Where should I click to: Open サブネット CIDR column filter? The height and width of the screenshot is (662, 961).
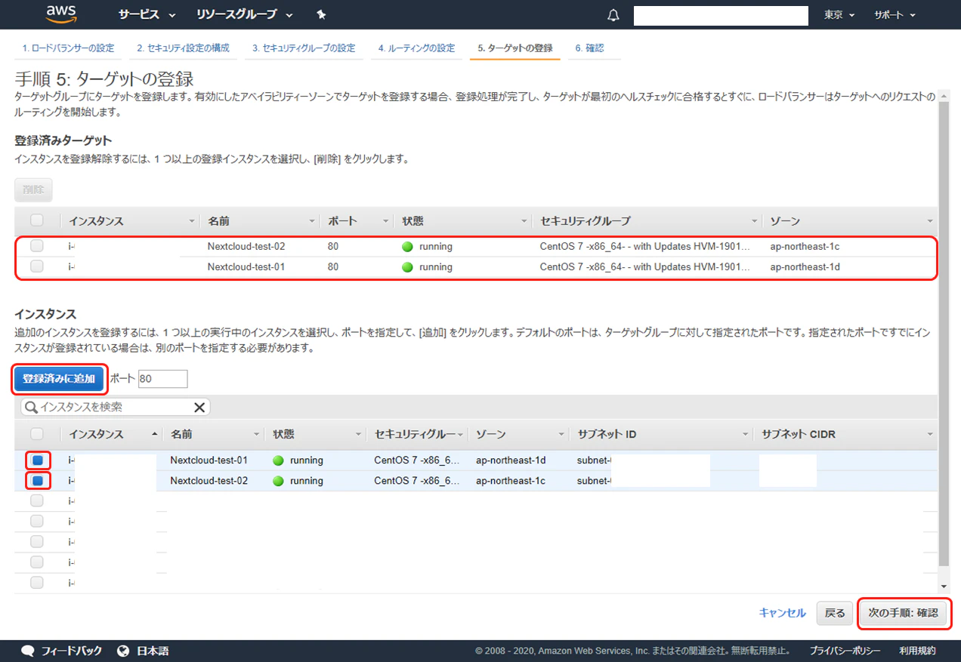click(930, 435)
